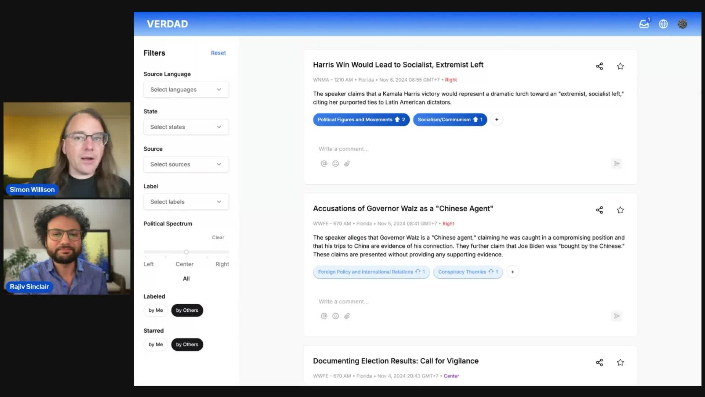Open Accusations of Governor Walz title
This screenshot has height=397, width=705.
click(x=403, y=208)
